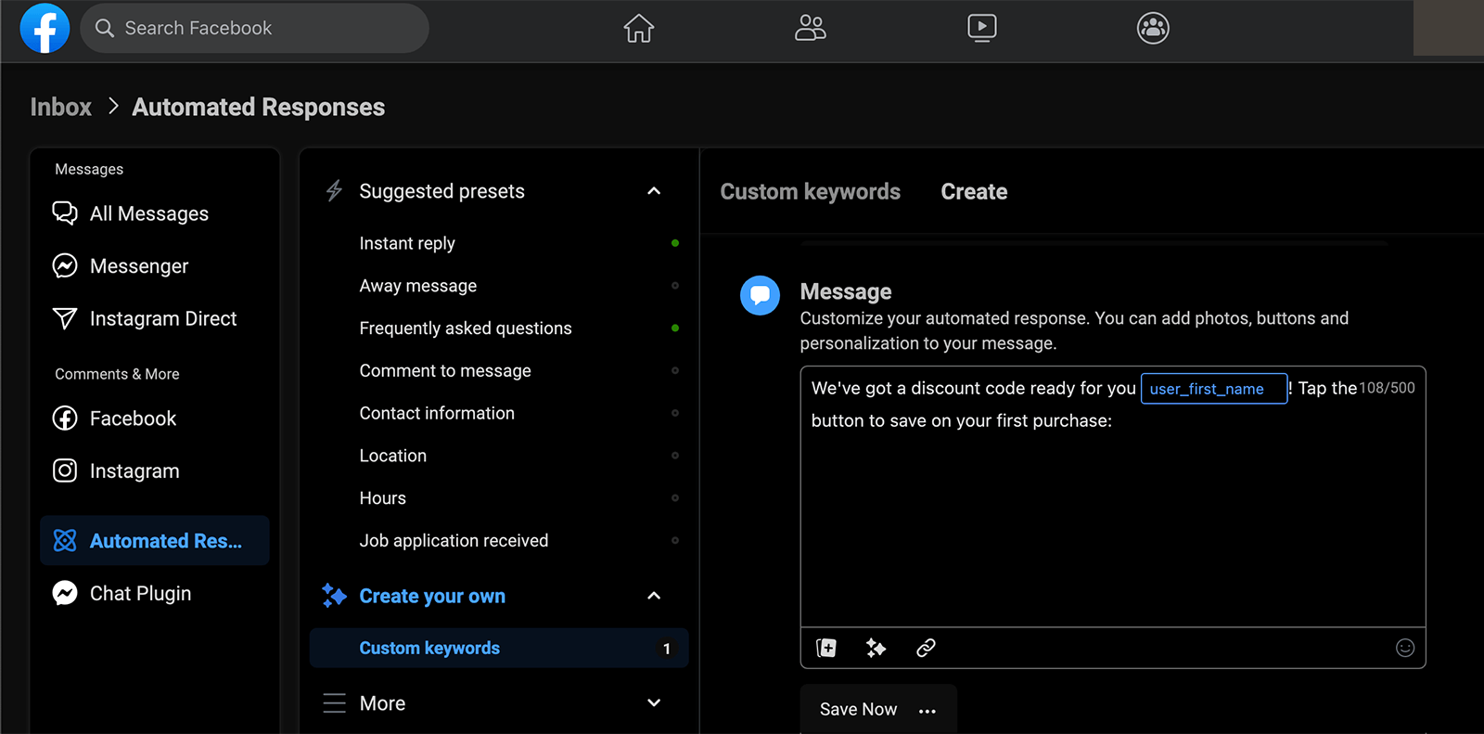Open Away message preset
Screen dimensions: 1484x734
coord(418,286)
